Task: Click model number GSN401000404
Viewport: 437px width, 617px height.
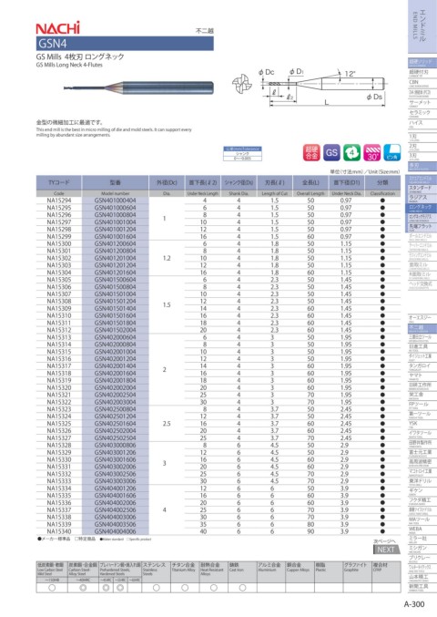Action: [x=115, y=201]
